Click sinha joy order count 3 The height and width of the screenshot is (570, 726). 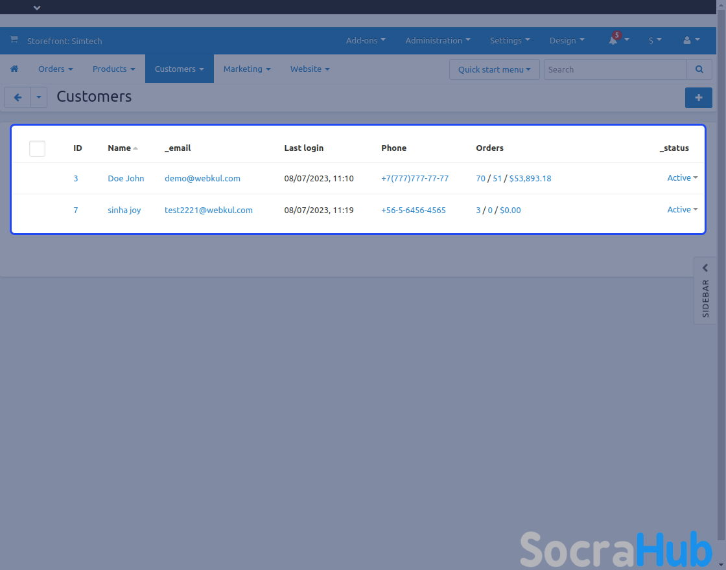[x=478, y=210]
